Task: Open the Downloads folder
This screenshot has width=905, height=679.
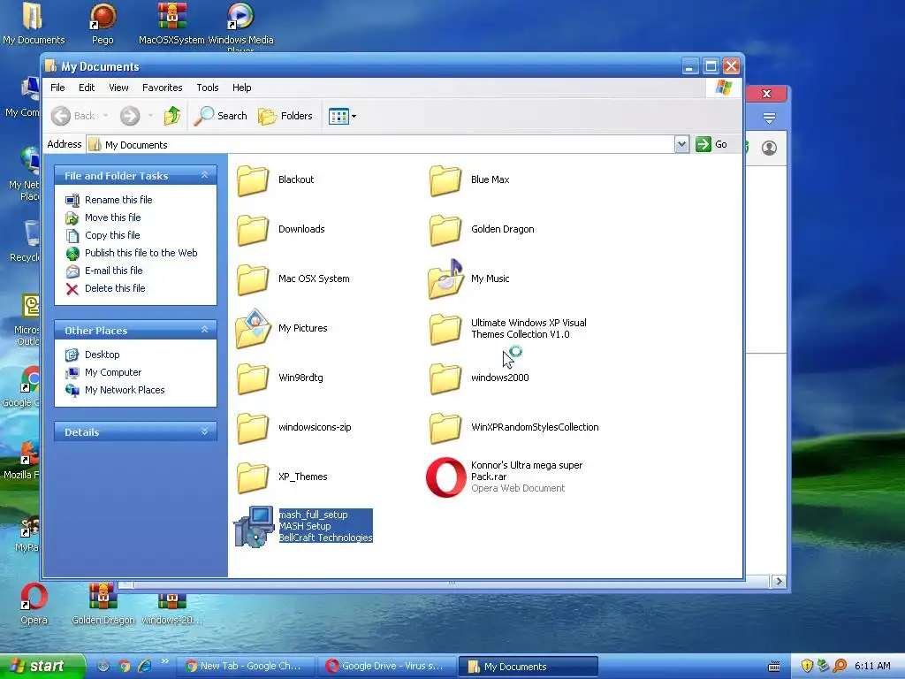Action: [x=281, y=229]
